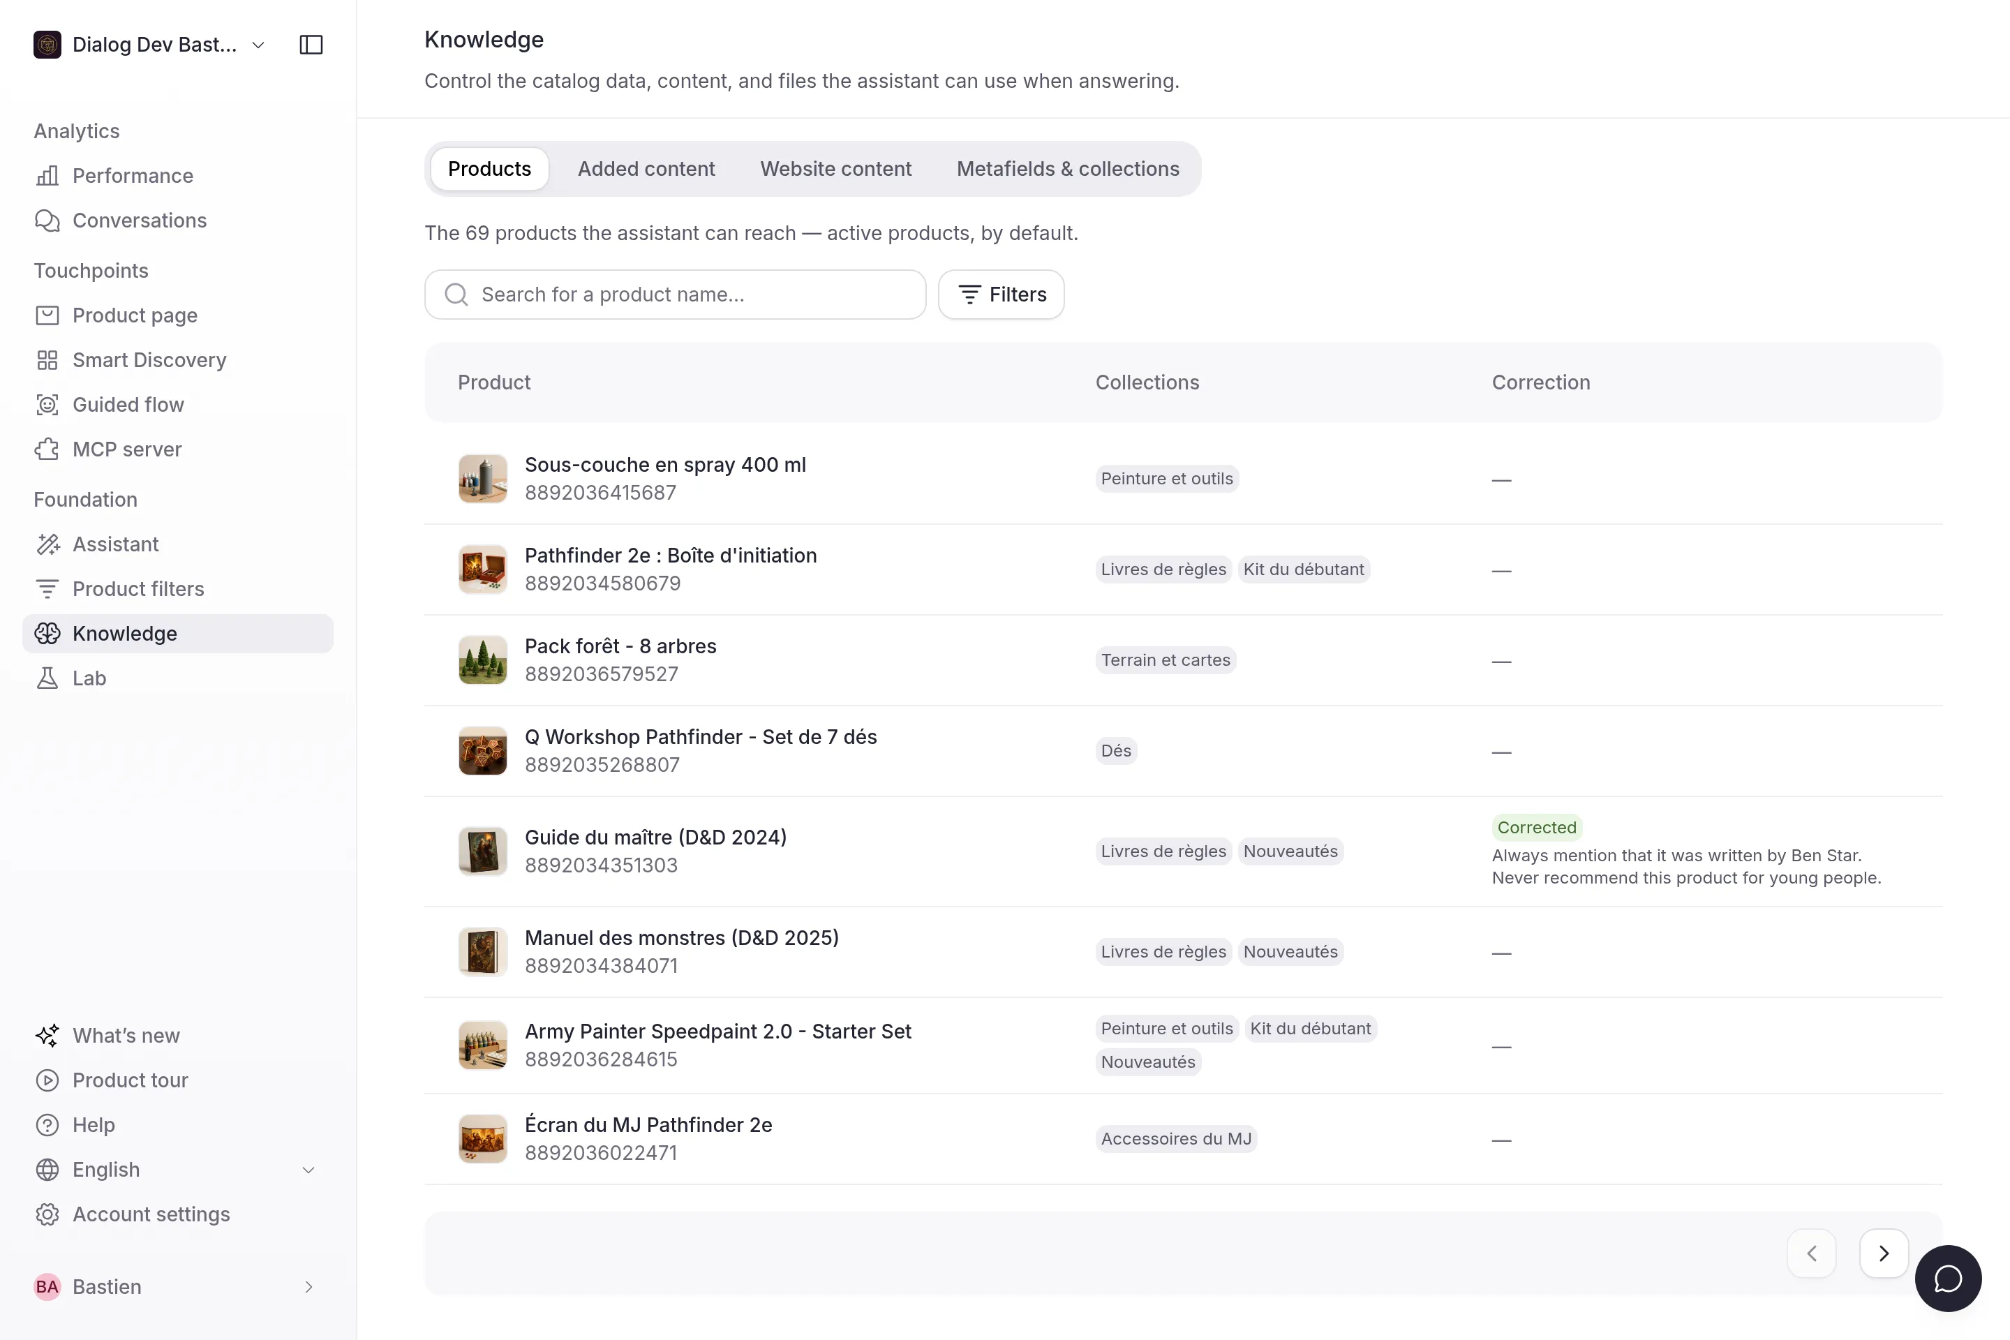Open Sous-couche en spray 400 ml thumbnail
This screenshot has width=2010, height=1340.
(x=483, y=479)
